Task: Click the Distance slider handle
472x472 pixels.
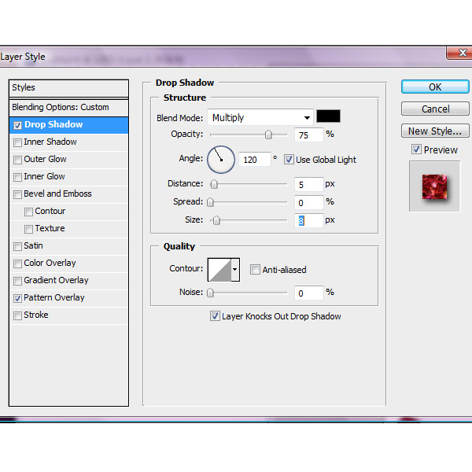Action: coord(214,184)
